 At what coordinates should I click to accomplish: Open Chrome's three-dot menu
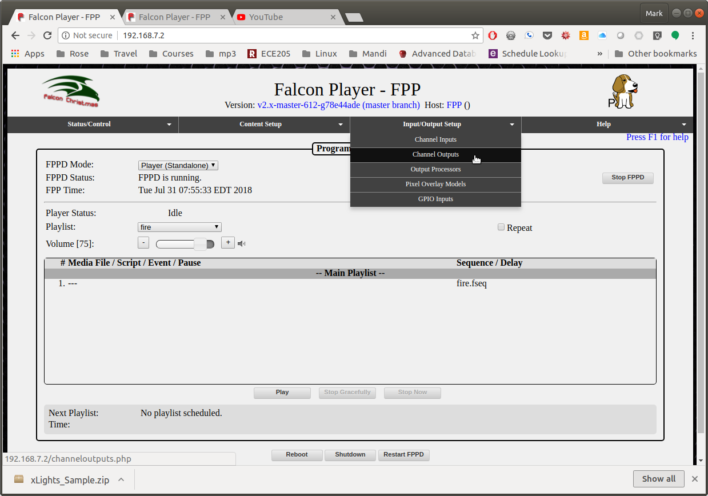coord(693,35)
